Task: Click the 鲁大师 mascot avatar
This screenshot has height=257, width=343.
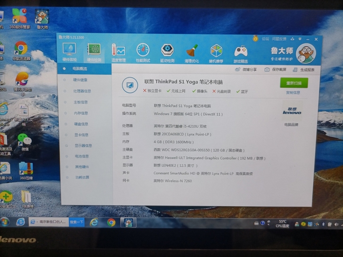Action: 306,53
